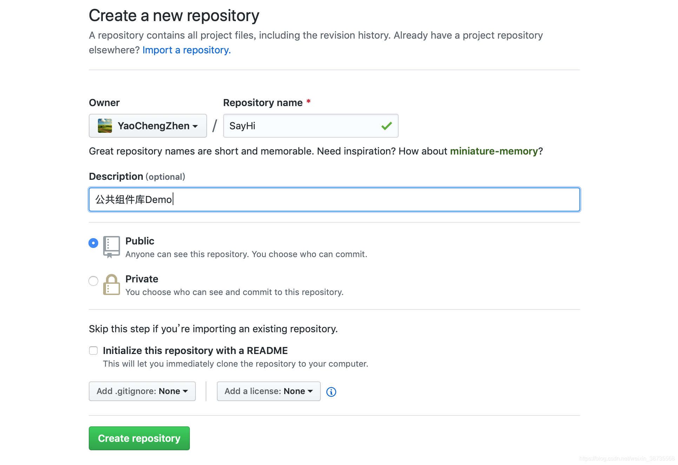
Task: Open the Import a repository link
Action: click(x=186, y=50)
